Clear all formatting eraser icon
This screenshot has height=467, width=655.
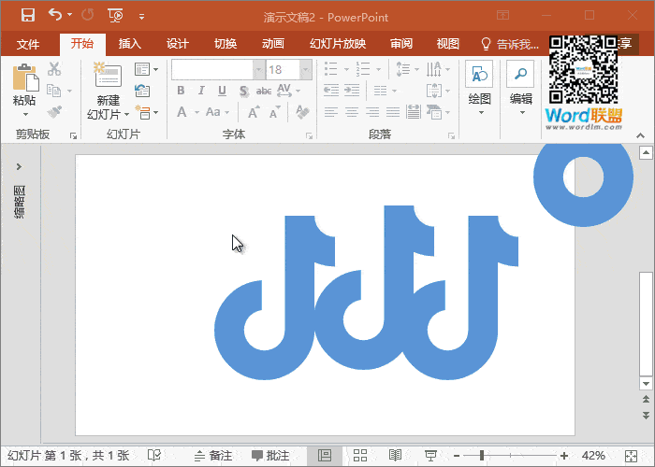[302, 112]
